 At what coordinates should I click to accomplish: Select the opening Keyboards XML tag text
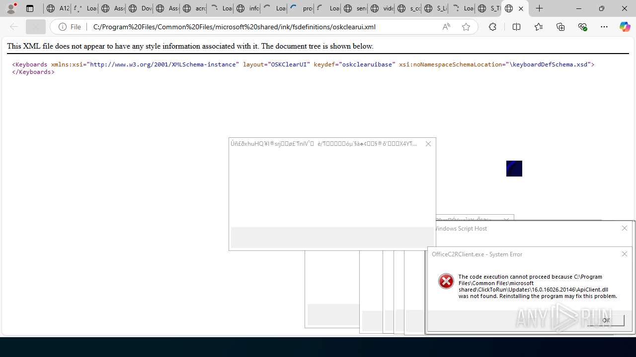[x=303, y=64]
